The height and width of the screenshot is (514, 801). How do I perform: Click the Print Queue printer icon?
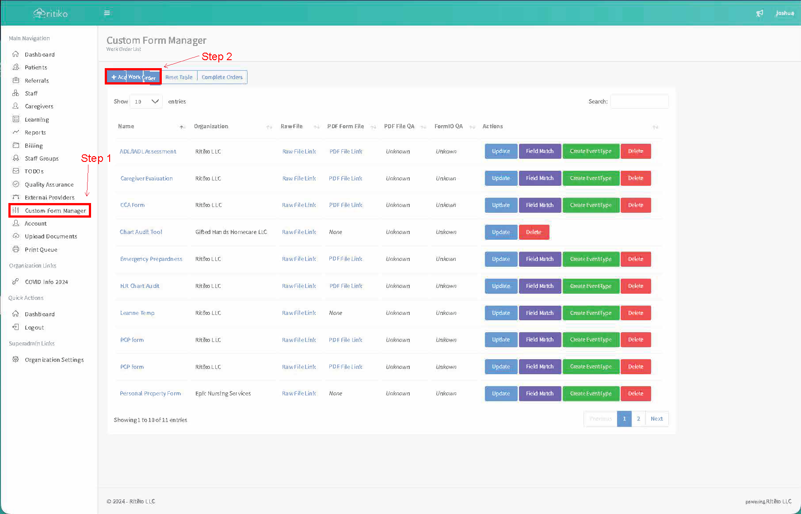pyautogui.click(x=16, y=249)
